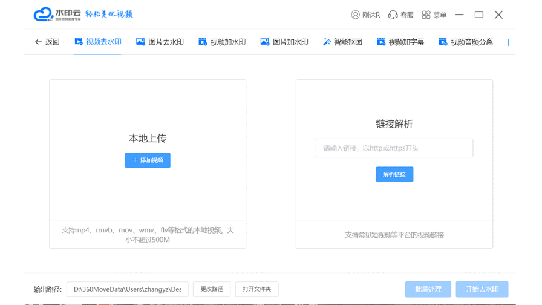Viewport: 542px width, 305px height.
Task: Maximize the 水印云 window
Action: (478, 15)
